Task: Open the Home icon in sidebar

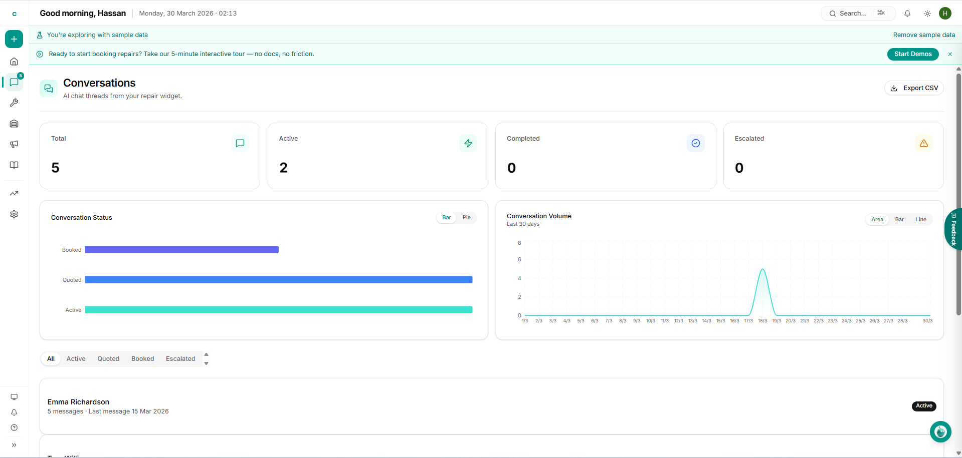Action: point(14,62)
